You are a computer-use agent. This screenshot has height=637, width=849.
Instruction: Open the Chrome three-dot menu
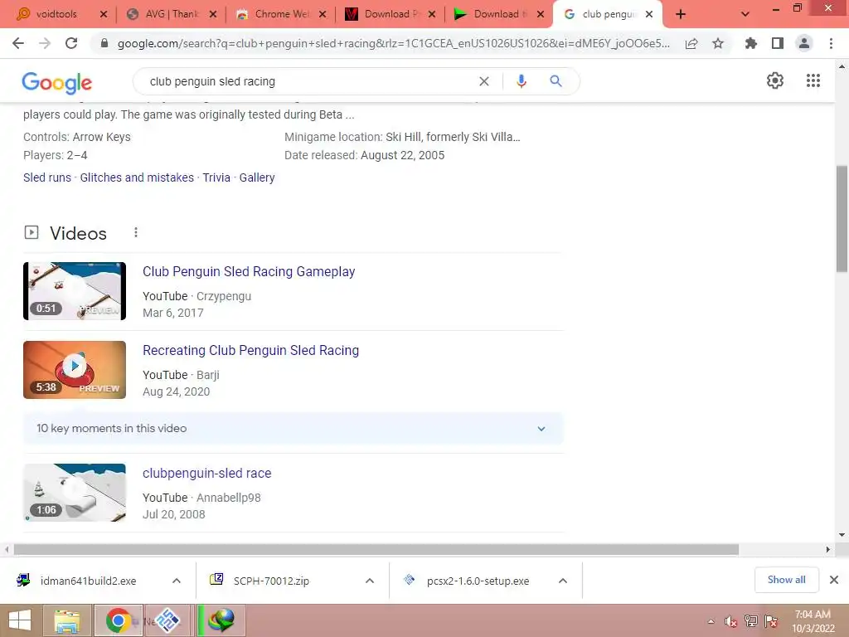(x=831, y=43)
